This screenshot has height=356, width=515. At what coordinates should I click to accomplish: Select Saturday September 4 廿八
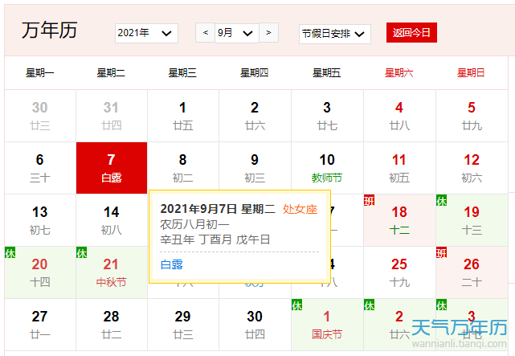click(399, 116)
